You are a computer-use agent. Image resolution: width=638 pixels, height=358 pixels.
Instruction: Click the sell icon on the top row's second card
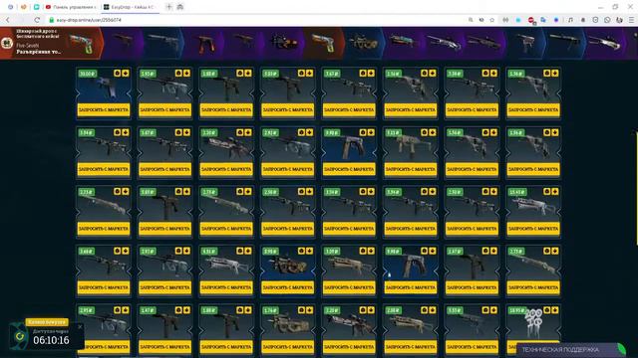coord(178,73)
